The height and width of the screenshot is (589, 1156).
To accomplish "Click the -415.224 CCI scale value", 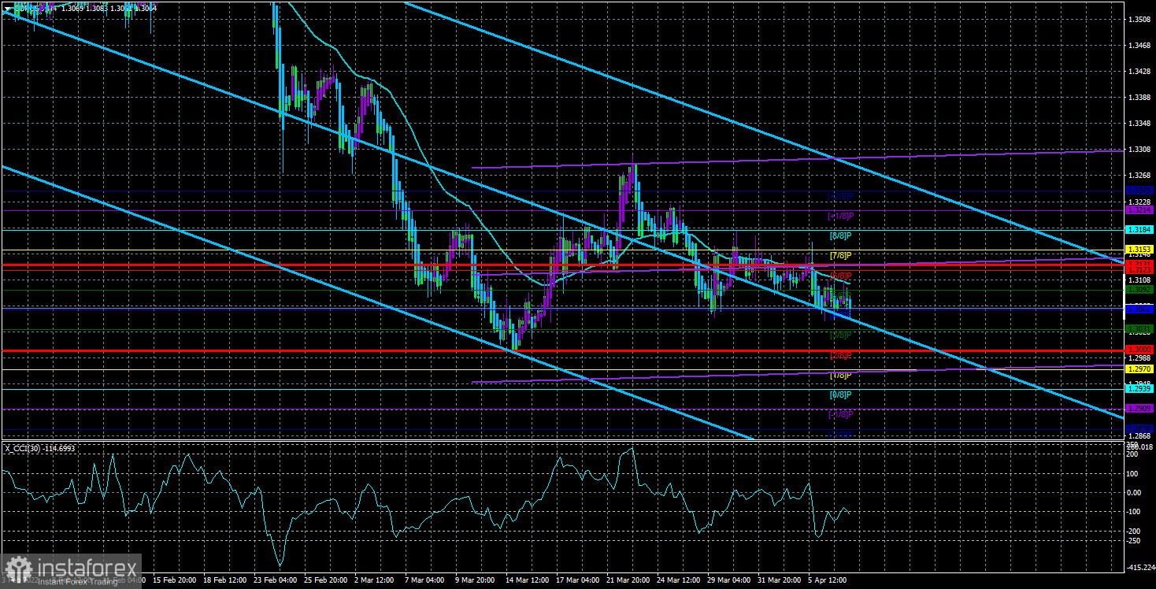I will [x=1139, y=568].
